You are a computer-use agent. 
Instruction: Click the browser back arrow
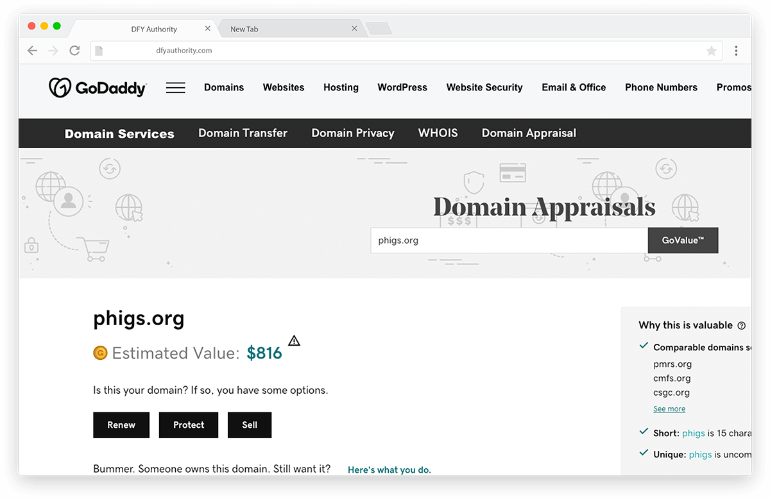coord(33,51)
